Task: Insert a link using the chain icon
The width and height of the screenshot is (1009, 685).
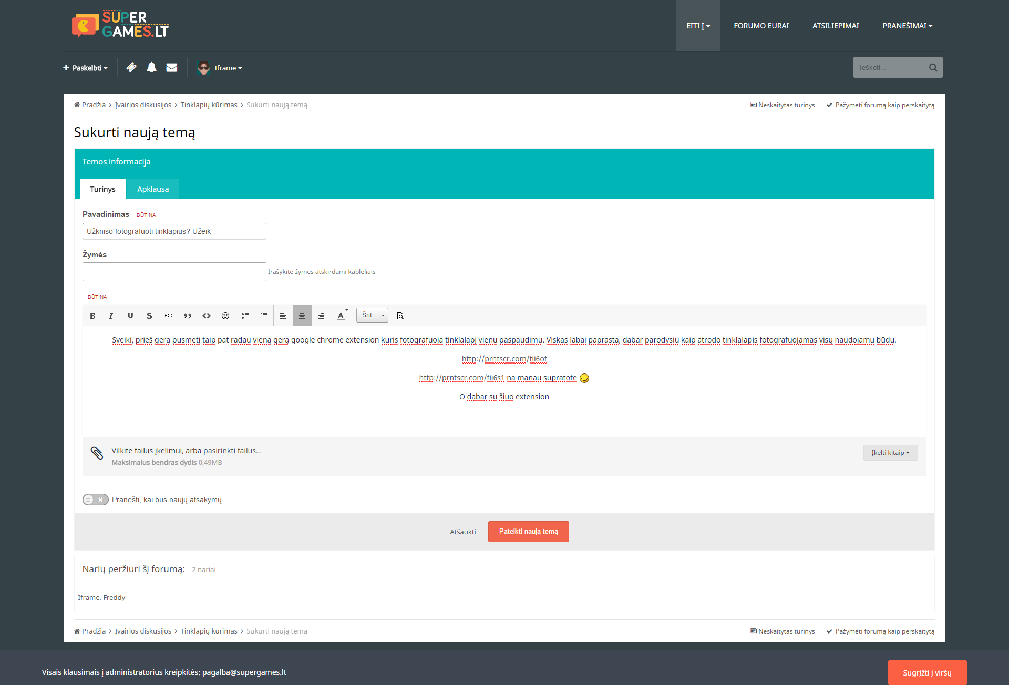Action: click(x=169, y=316)
